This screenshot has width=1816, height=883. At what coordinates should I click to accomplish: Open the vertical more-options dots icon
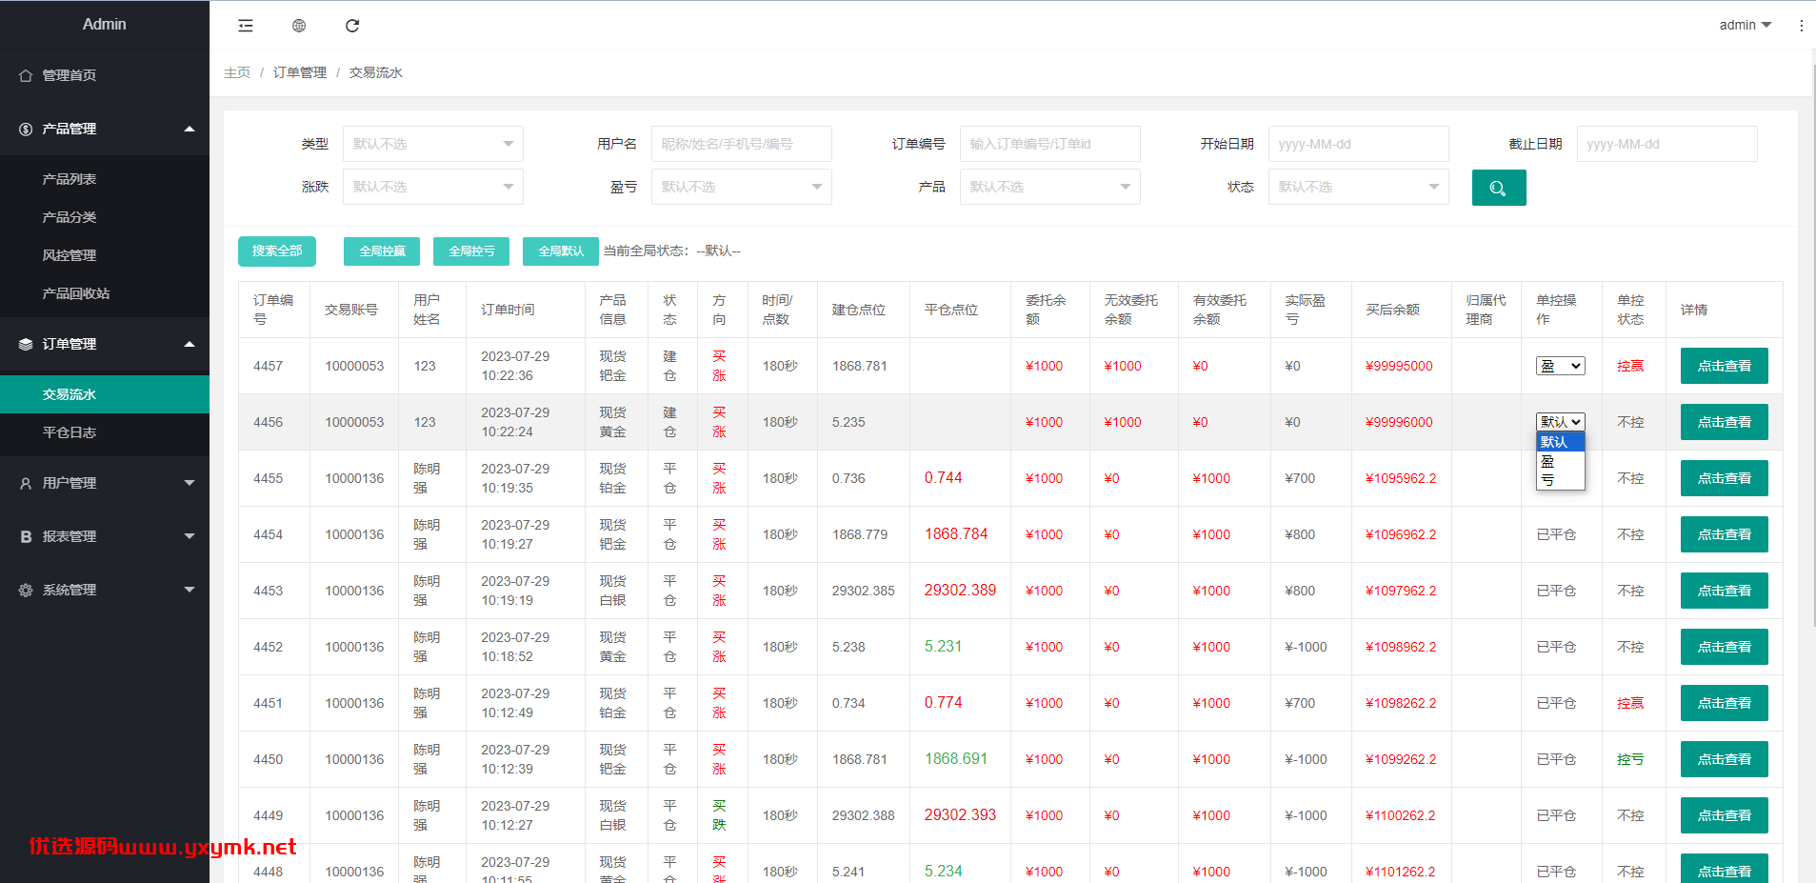pyautogui.click(x=1801, y=26)
